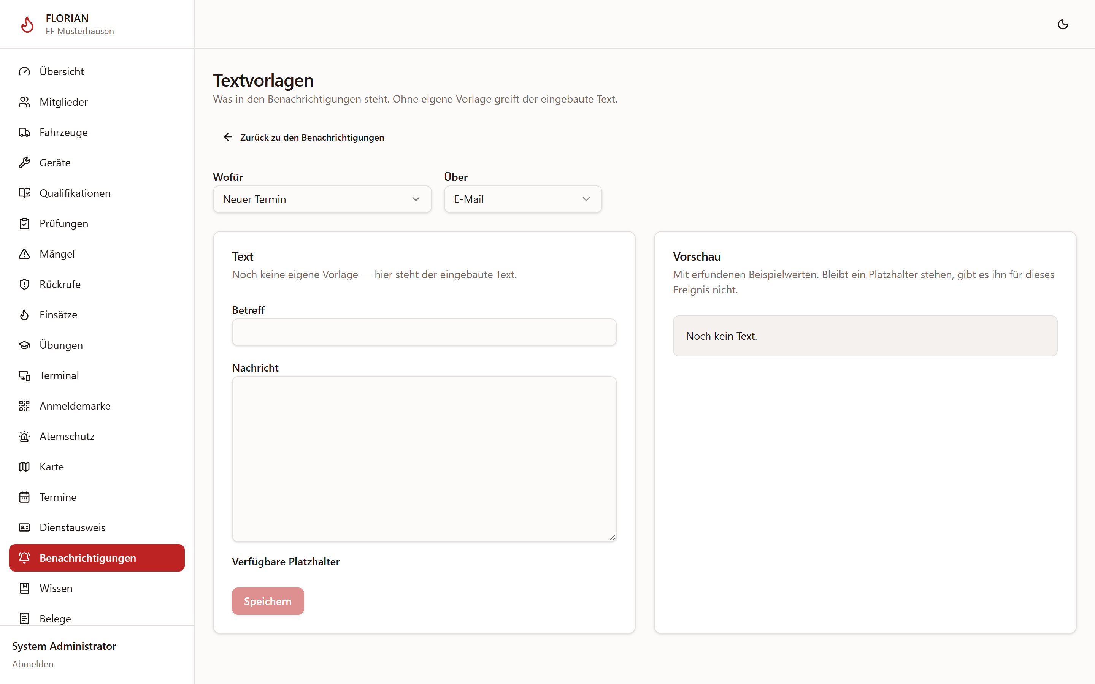Toggle dark mode with moon icon
The height and width of the screenshot is (684, 1095).
[1062, 24]
